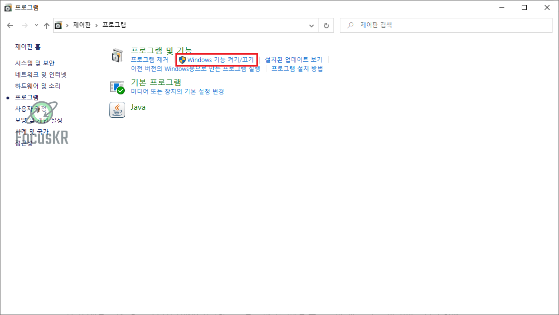Screen dimensions: 559x315
Task: Open Windows 기능 켜기/끄기
Action: 220,60
